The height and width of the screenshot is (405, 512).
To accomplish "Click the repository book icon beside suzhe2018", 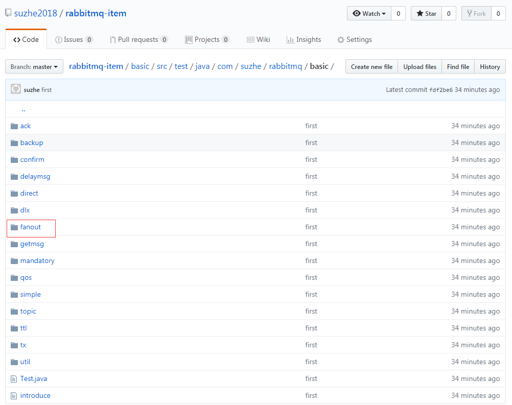I will click(x=8, y=13).
